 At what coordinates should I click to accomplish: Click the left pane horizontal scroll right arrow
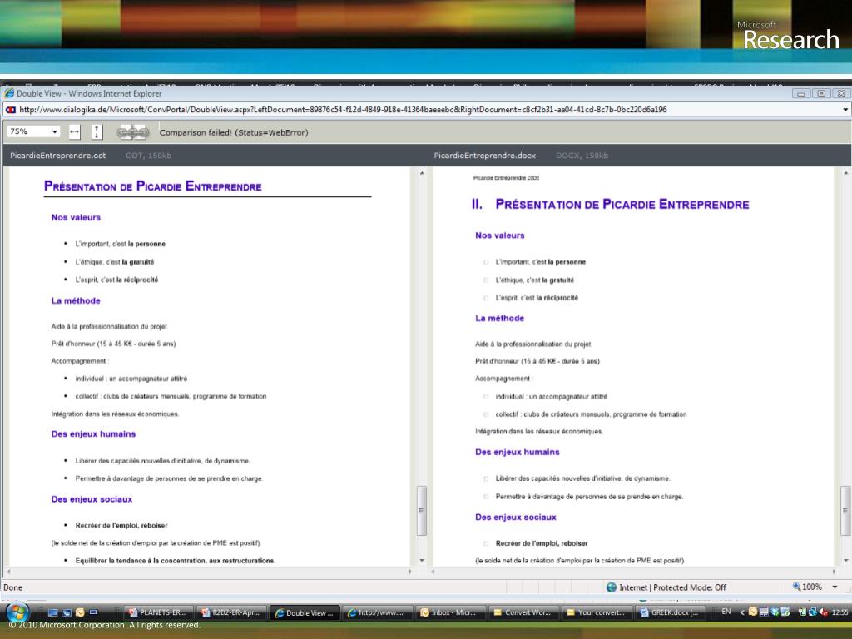[x=409, y=572]
